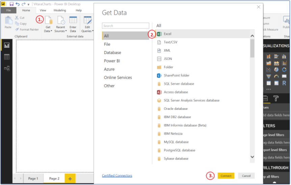291x185 pixels.
Task: Select the R script visual icon
Action: tap(284, 83)
